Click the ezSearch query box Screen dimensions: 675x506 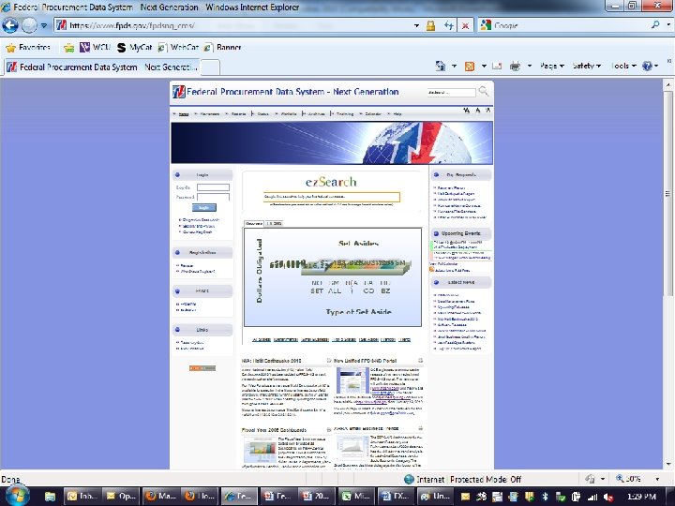[332, 197]
